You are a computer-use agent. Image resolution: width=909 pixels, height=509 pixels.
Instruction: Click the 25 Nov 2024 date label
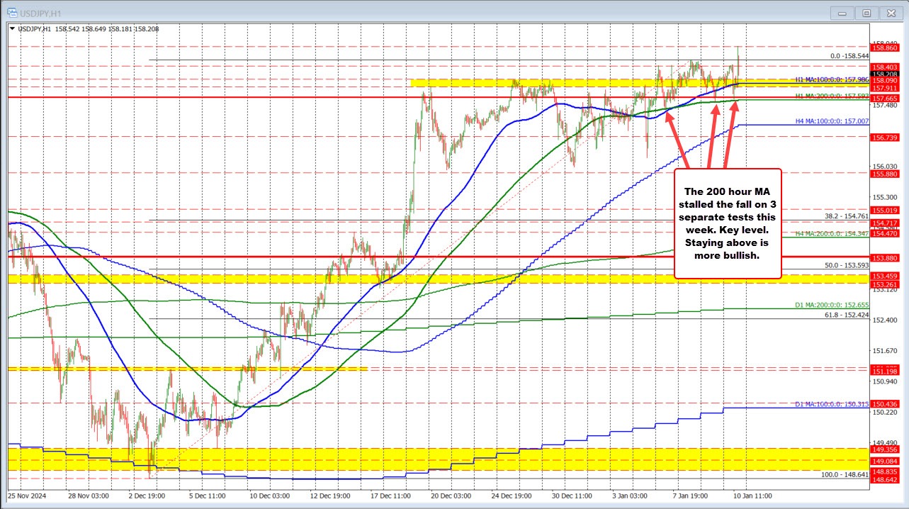(x=27, y=497)
